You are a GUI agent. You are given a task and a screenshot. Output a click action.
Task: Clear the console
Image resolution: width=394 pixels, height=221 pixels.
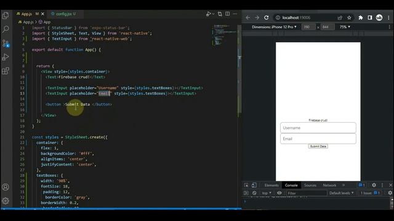click(254, 193)
